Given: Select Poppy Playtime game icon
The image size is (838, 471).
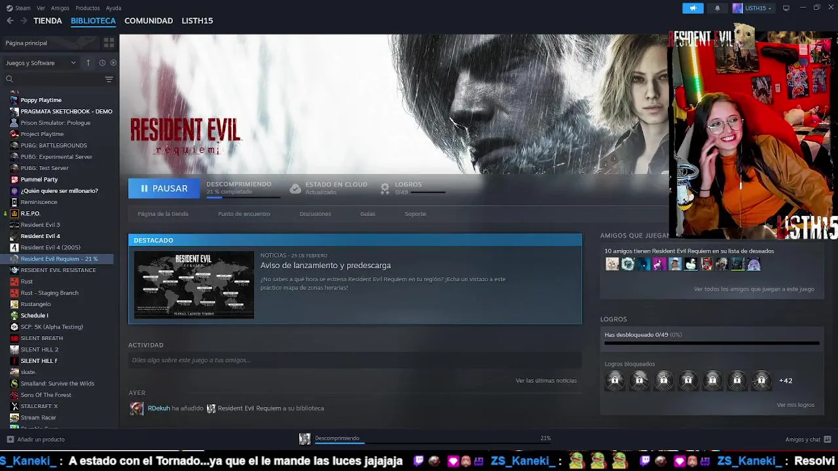Looking at the screenshot, I should (14, 100).
